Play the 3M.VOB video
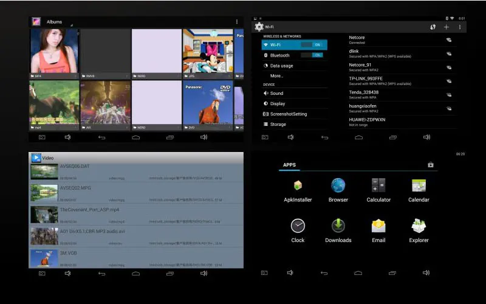The width and height of the screenshot is (486, 304). [136, 258]
